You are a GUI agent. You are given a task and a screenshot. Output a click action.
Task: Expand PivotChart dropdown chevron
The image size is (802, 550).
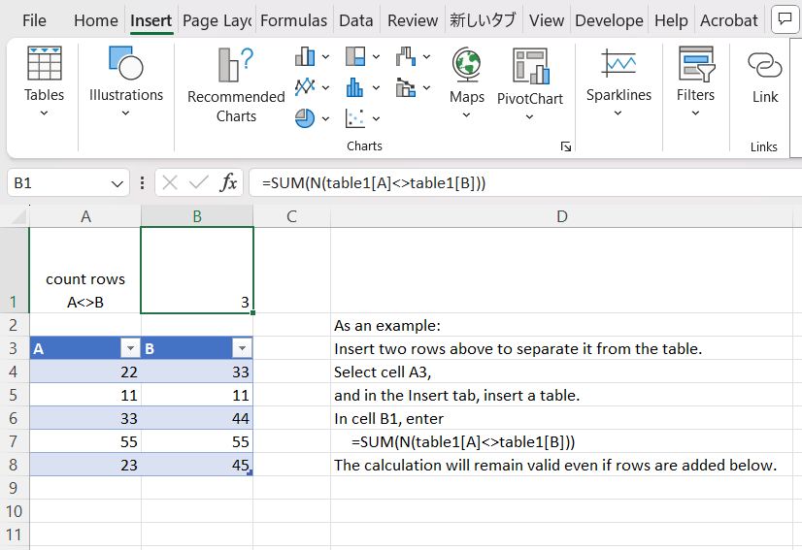[530, 117]
